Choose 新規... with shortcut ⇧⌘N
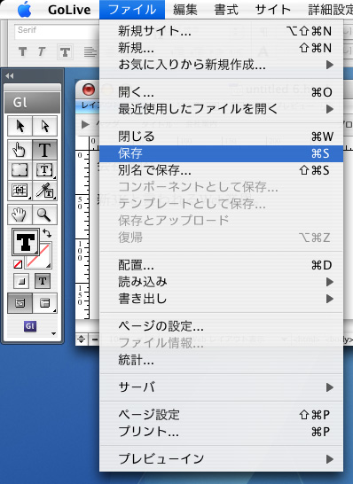The width and height of the screenshot is (353, 484). click(221, 48)
